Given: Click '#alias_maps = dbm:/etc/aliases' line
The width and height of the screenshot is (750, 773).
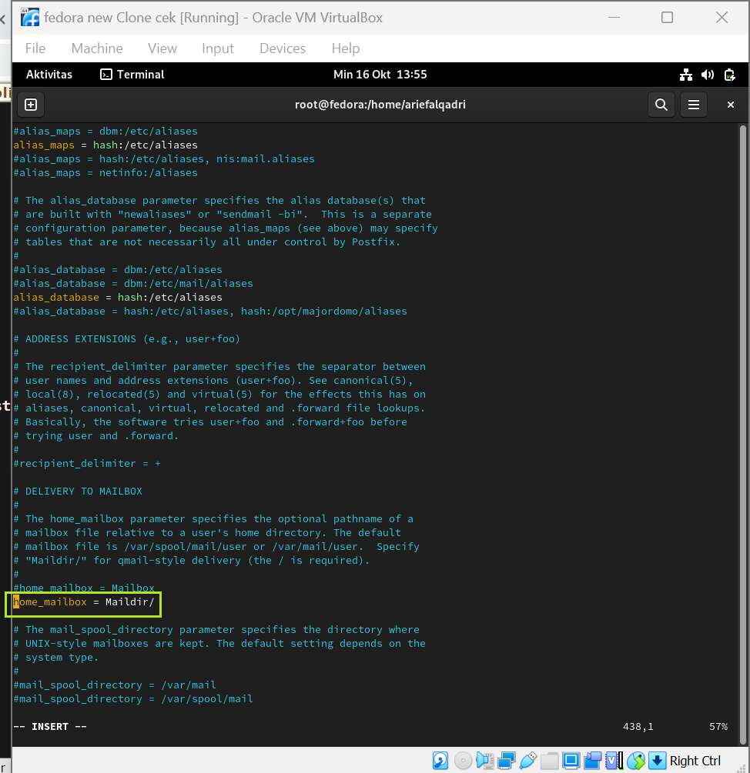Looking at the screenshot, I should pos(105,131).
